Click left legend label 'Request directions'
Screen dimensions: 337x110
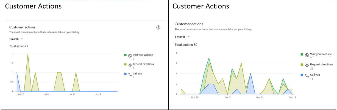click(143, 64)
